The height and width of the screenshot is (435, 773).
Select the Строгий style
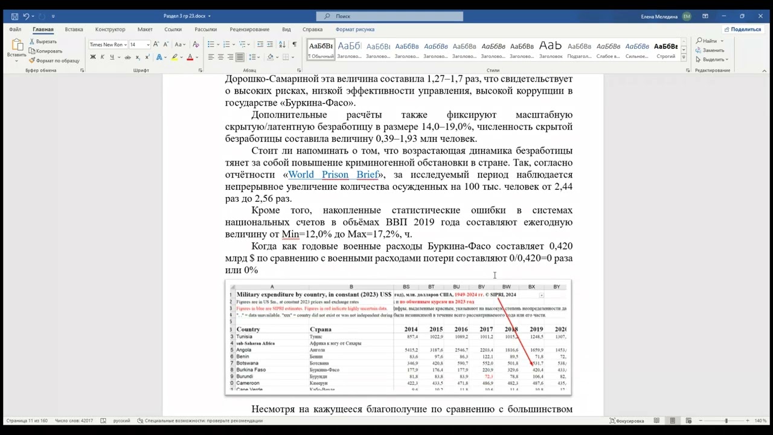pyautogui.click(x=666, y=50)
